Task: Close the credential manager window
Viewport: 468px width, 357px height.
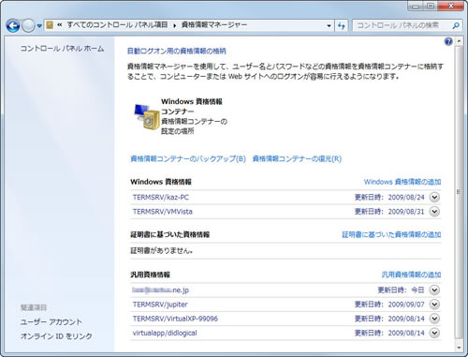Action: pyautogui.click(x=450, y=6)
